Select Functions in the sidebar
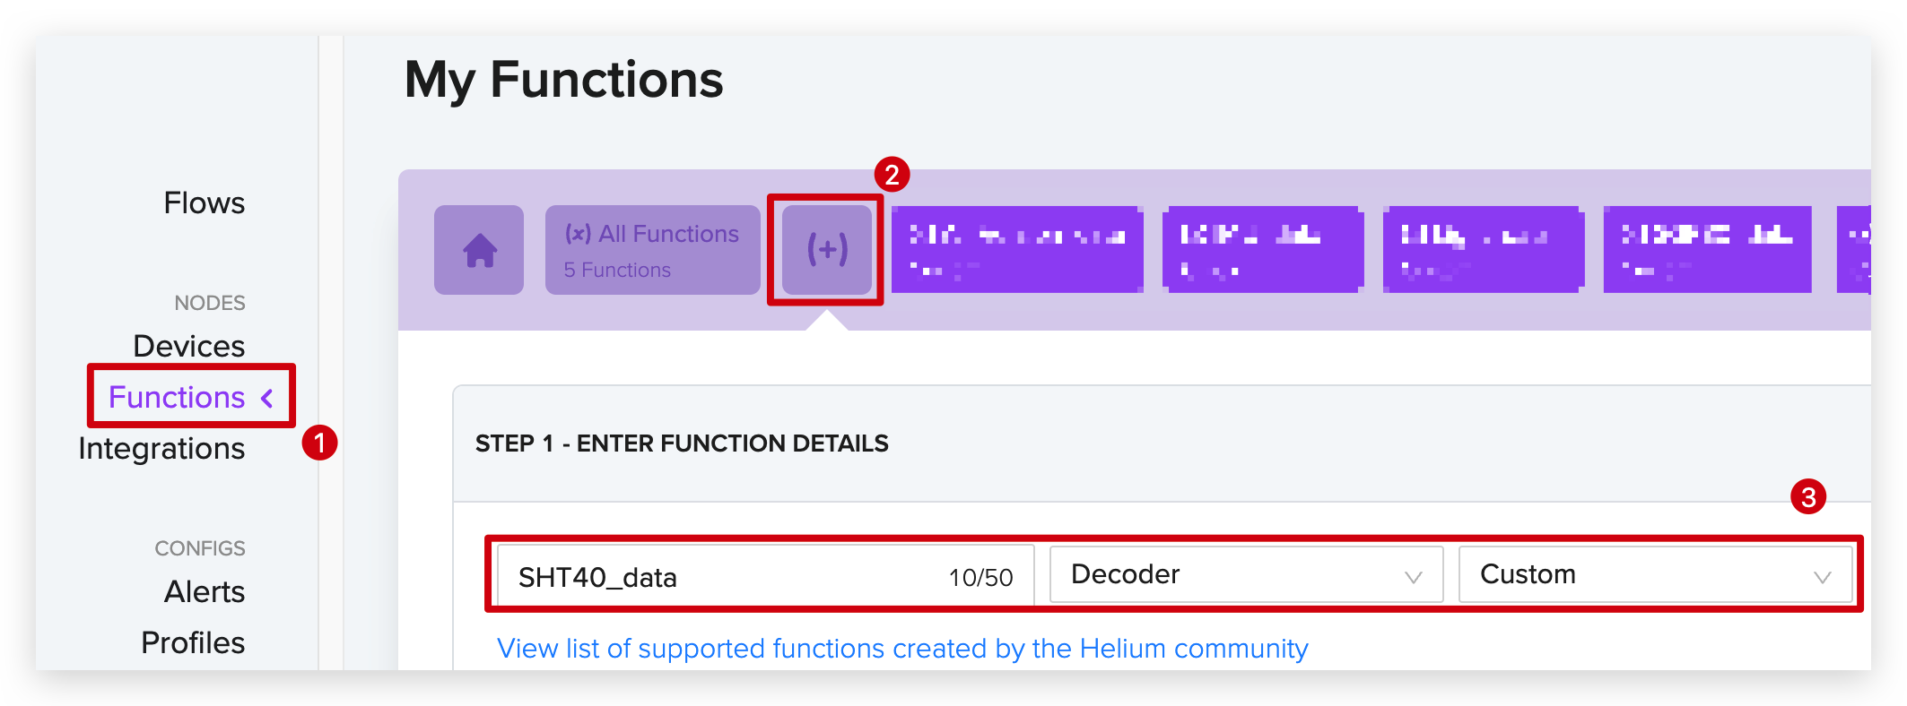The width and height of the screenshot is (1907, 706). 177,397
